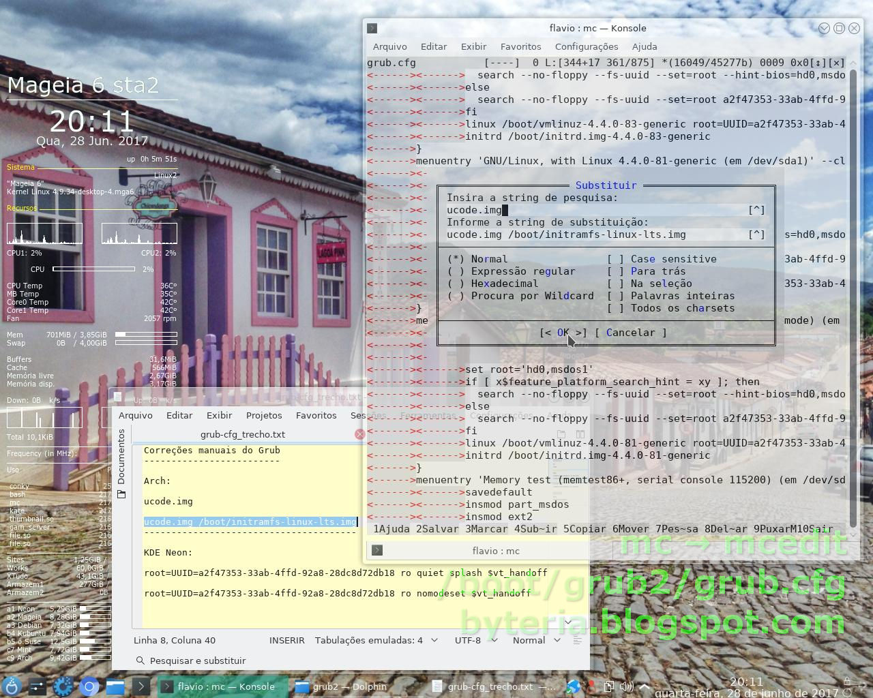Open the file manager icon in the taskbar

116,686
